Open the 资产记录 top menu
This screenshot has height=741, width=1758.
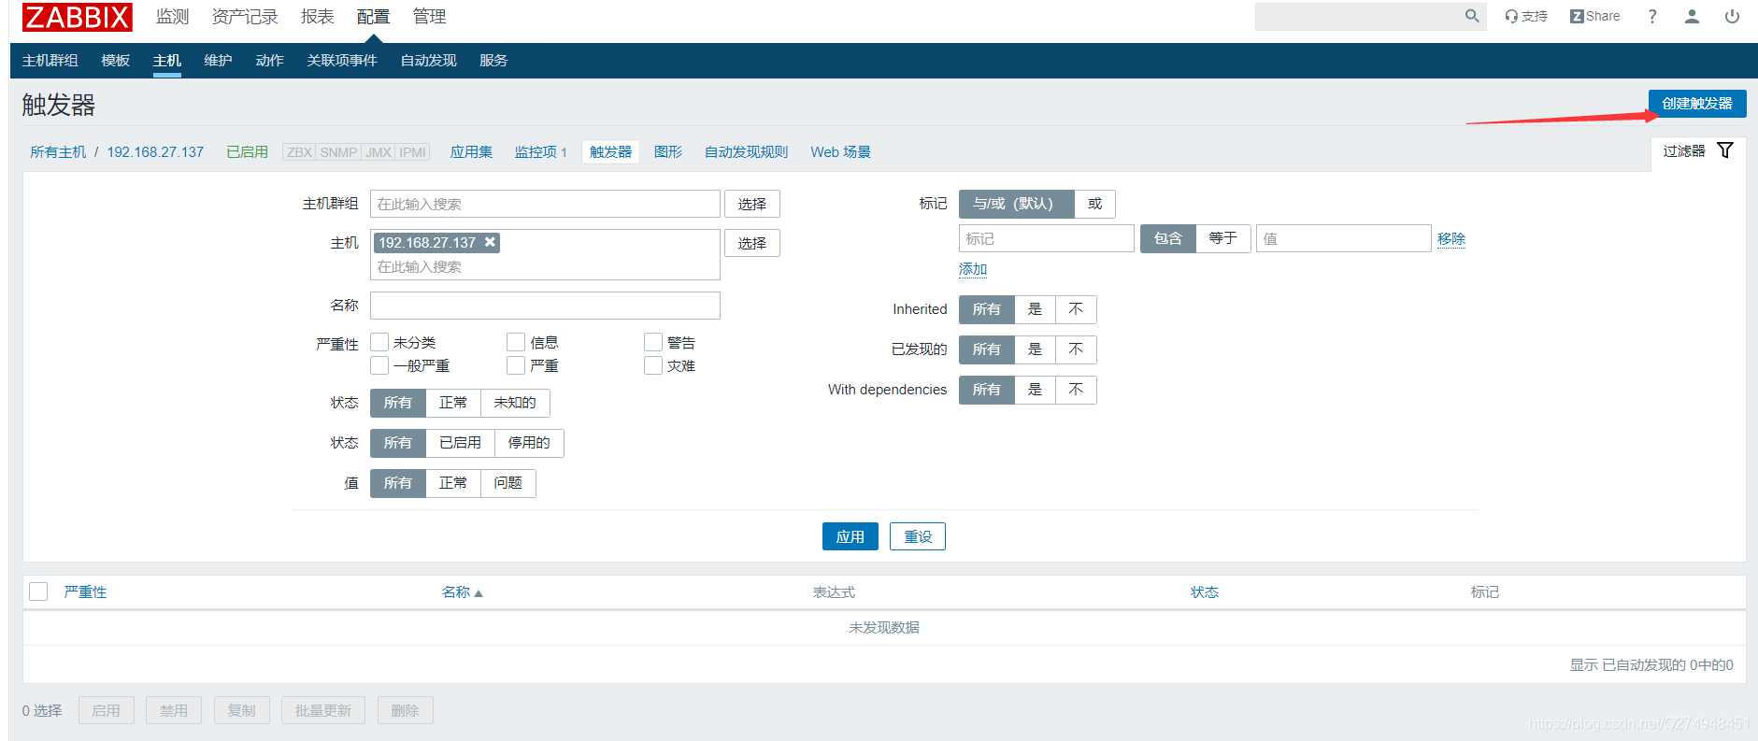click(x=245, y=17)
